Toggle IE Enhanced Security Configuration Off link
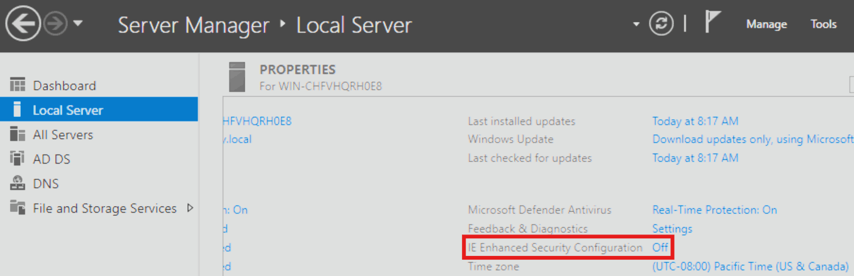 tap(660, 248)
